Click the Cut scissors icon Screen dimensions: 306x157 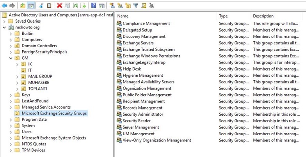(x=41, y=5)
